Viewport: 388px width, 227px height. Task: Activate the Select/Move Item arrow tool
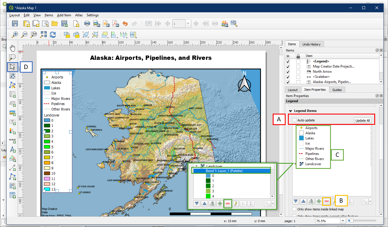pos(12,67)
